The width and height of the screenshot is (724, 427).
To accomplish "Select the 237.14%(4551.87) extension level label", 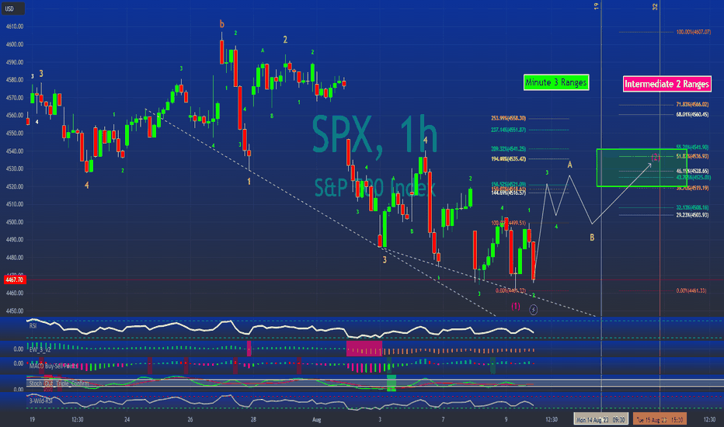I will pyautogui.click(x=508, y=130).
